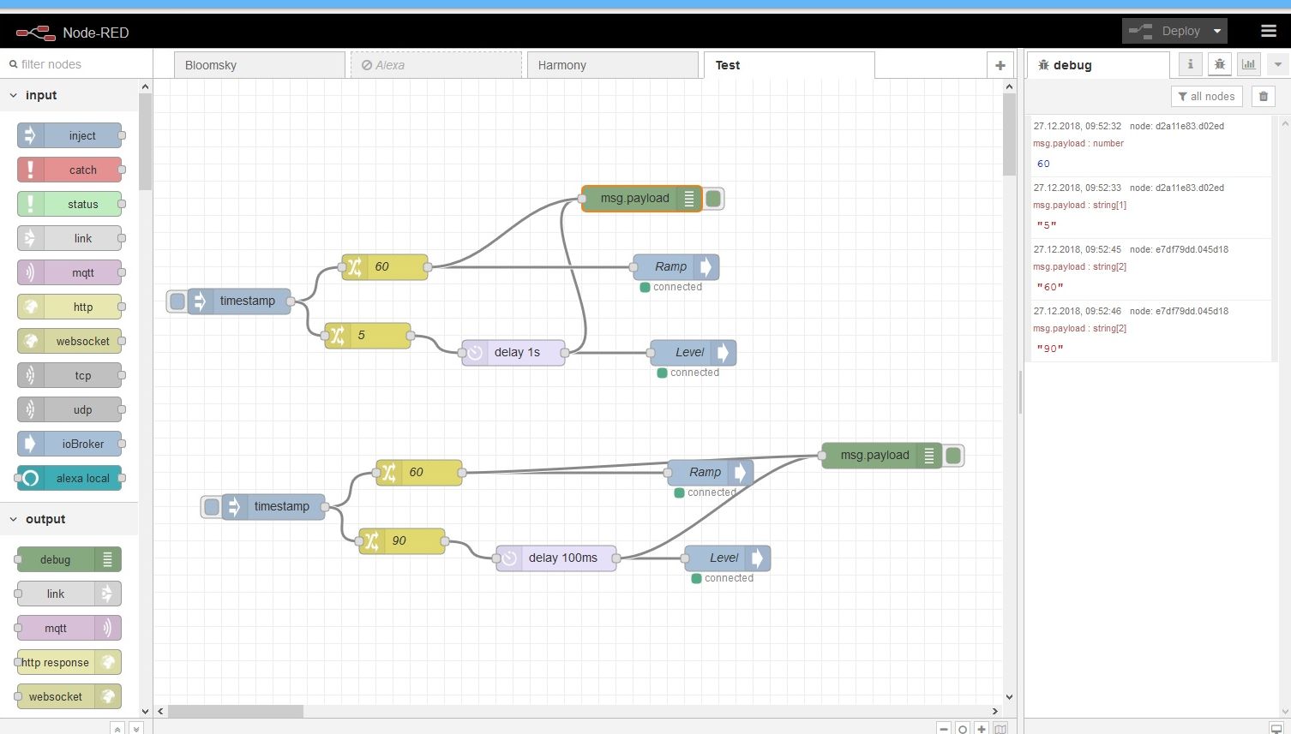Select the delay 1s node

coord(513,353)
